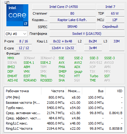Click the 8x2M L2 cache value
This screenshot has width=127, height=134.
93,41
